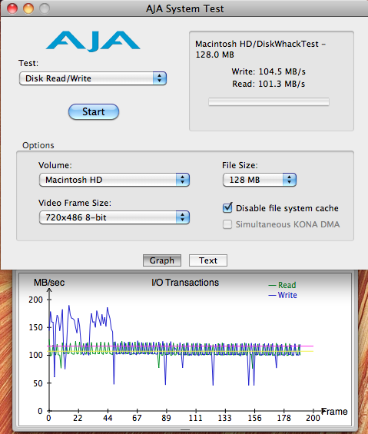Open the Video Frame Size dropdown
This screenshot has height=434, width=368.
click(x=114, y=217)
